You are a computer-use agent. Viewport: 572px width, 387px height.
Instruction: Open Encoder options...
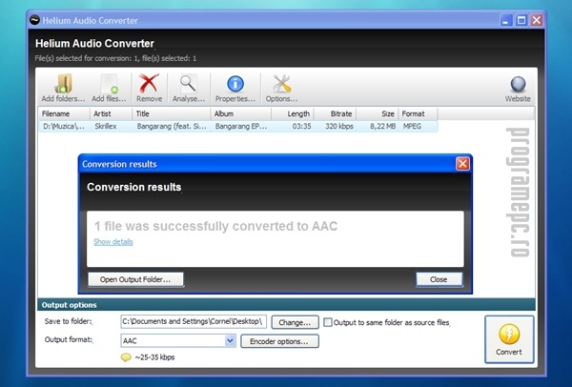tap(279, 341)
